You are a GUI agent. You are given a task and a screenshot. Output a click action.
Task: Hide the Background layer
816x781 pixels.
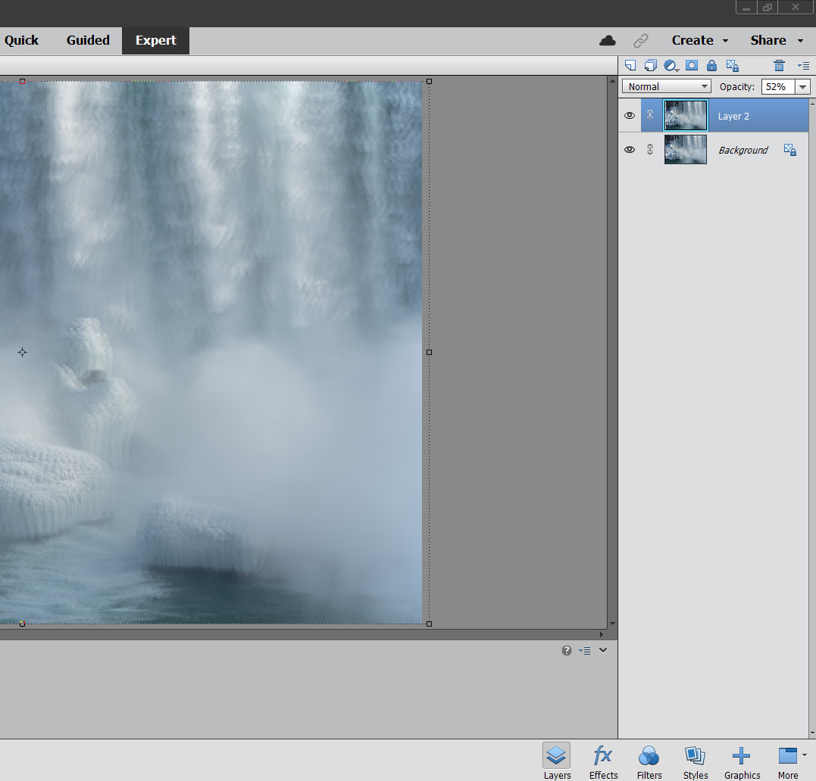(630, 149)
